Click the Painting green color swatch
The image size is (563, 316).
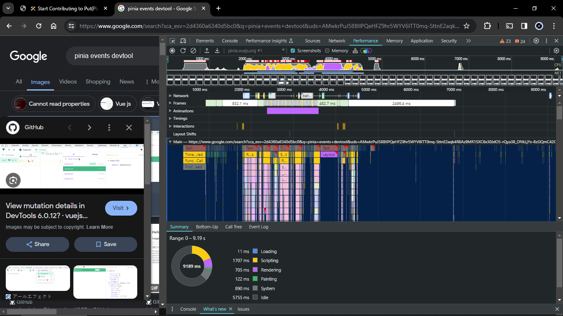click(x=255, y=279)
